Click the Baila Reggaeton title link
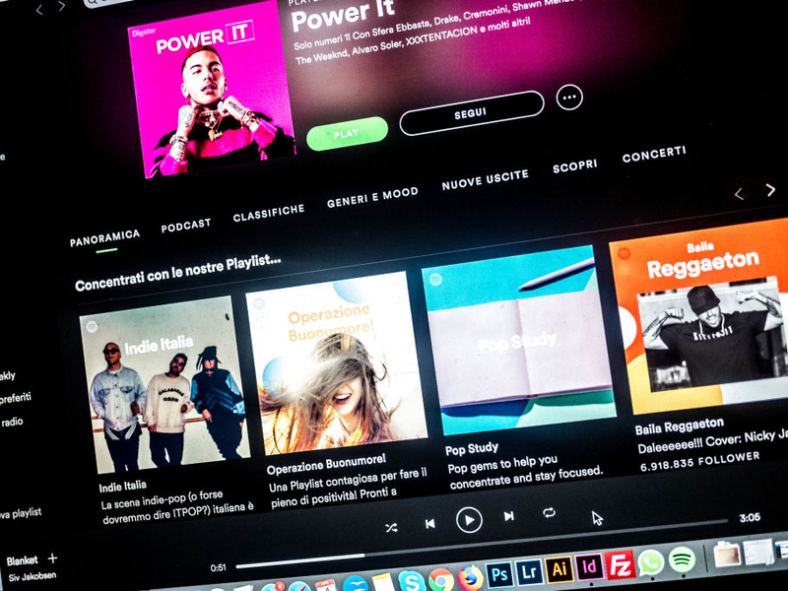 679,427
